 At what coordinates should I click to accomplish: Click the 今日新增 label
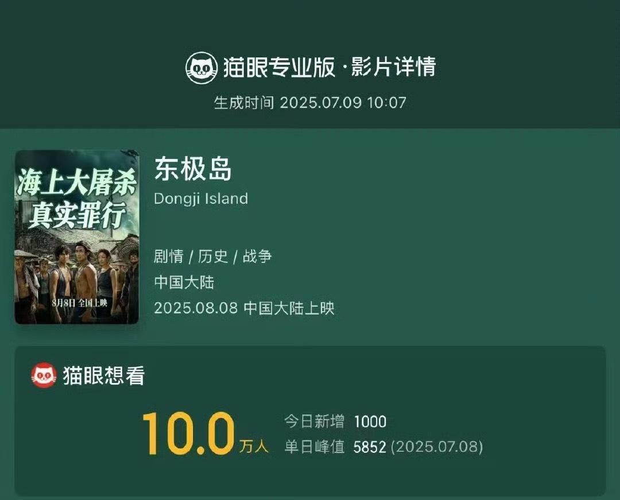(x=314, y=421)
